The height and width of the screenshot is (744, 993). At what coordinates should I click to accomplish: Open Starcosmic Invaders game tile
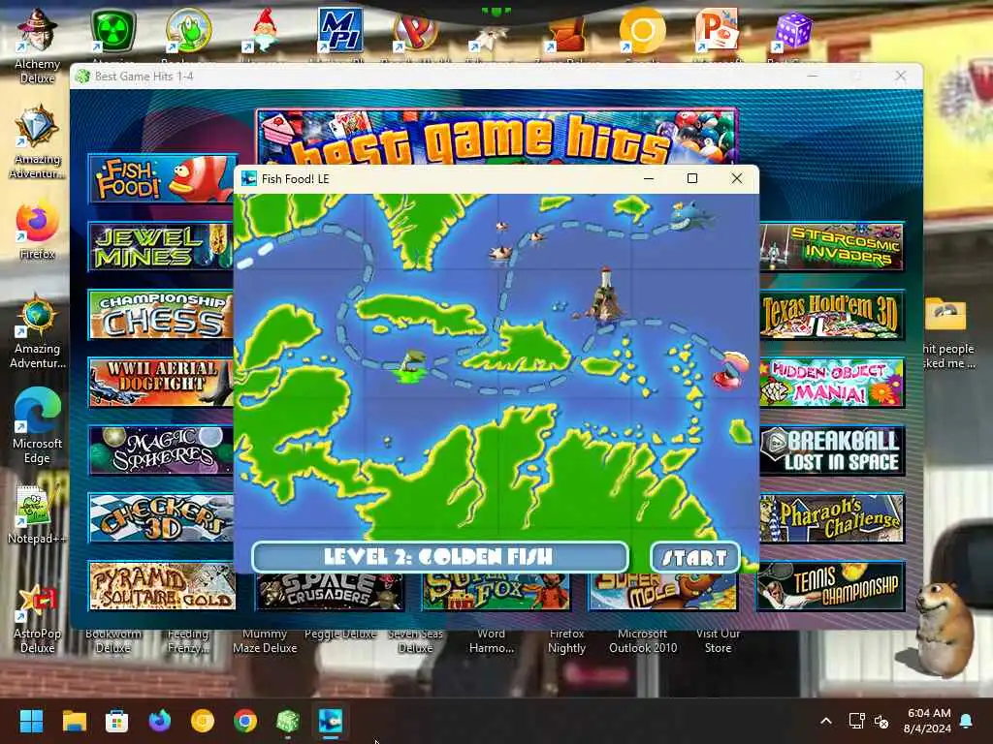pos(832,247)
